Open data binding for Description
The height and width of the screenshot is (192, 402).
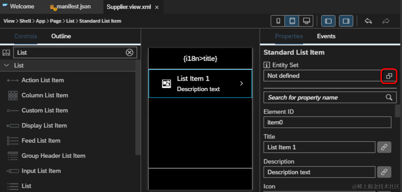[x=384, y=172]
